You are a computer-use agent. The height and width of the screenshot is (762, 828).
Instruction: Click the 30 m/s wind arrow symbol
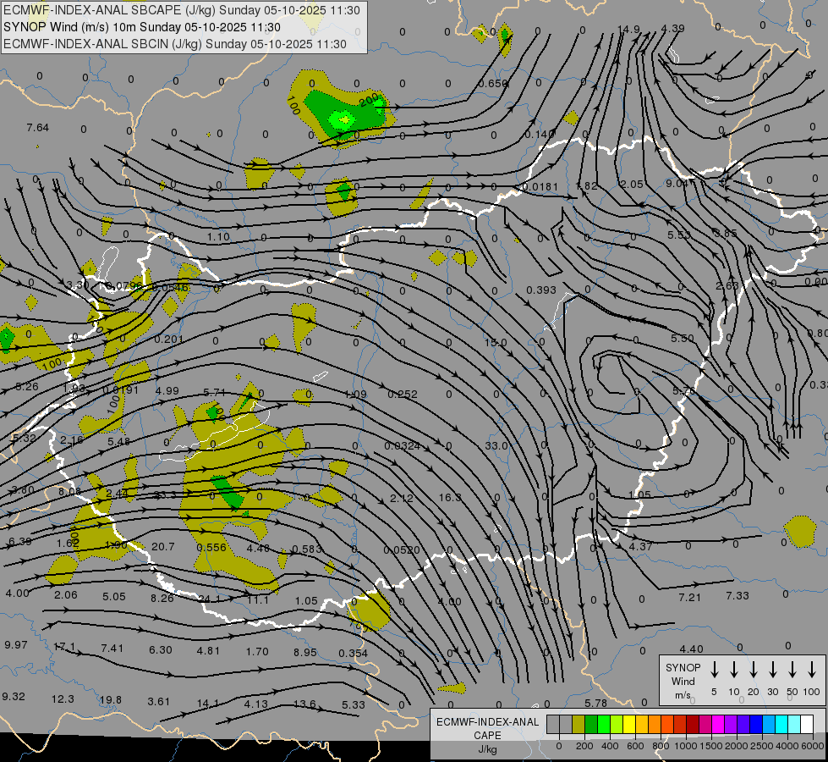[773, 671]
